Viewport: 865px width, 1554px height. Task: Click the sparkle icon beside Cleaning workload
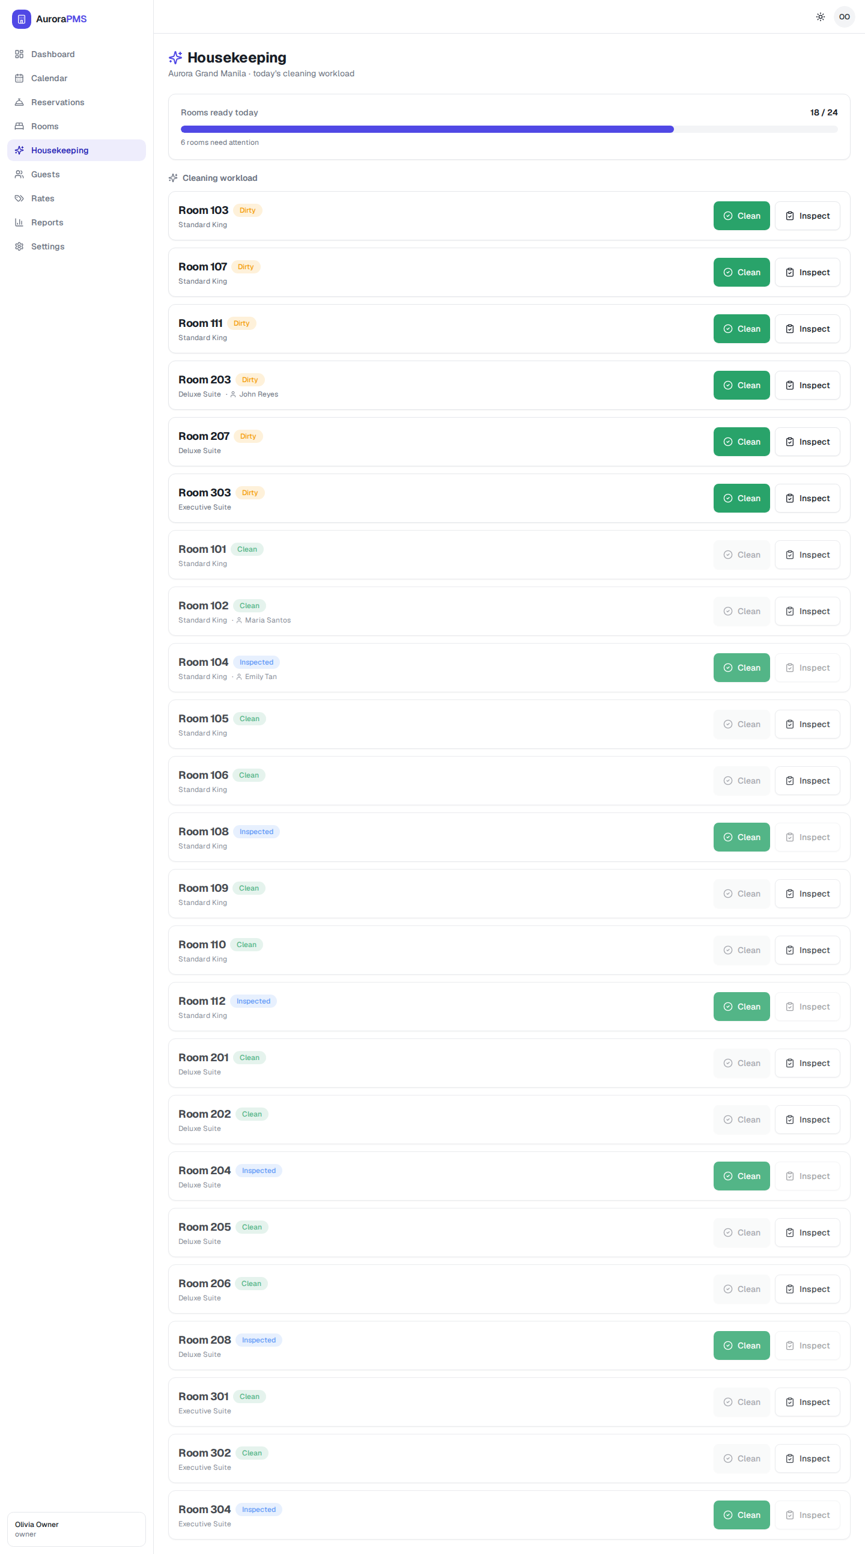coord(173,178)
